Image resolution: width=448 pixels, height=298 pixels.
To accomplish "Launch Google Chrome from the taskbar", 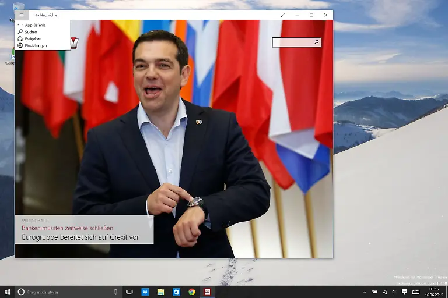I will [x=191, y=292].
